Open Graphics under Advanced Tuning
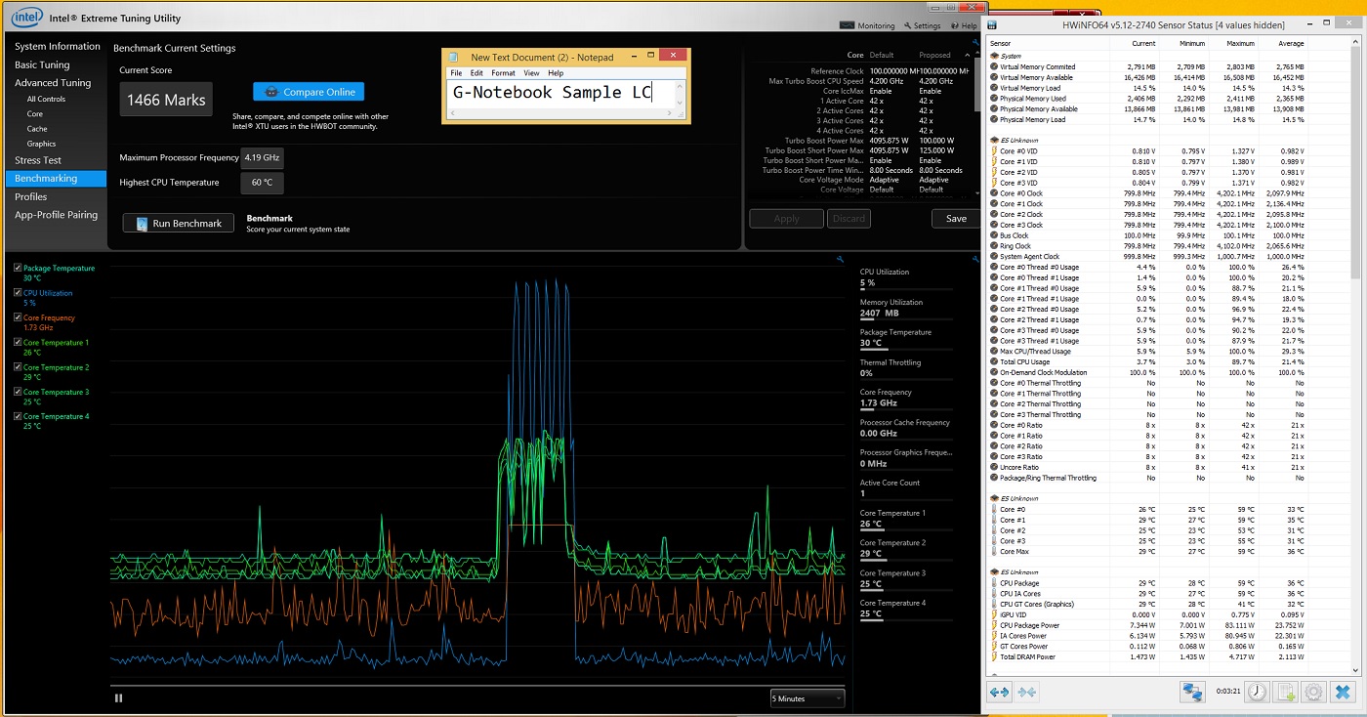Screen dimensions: 1367x717 [x=41, y=144]
